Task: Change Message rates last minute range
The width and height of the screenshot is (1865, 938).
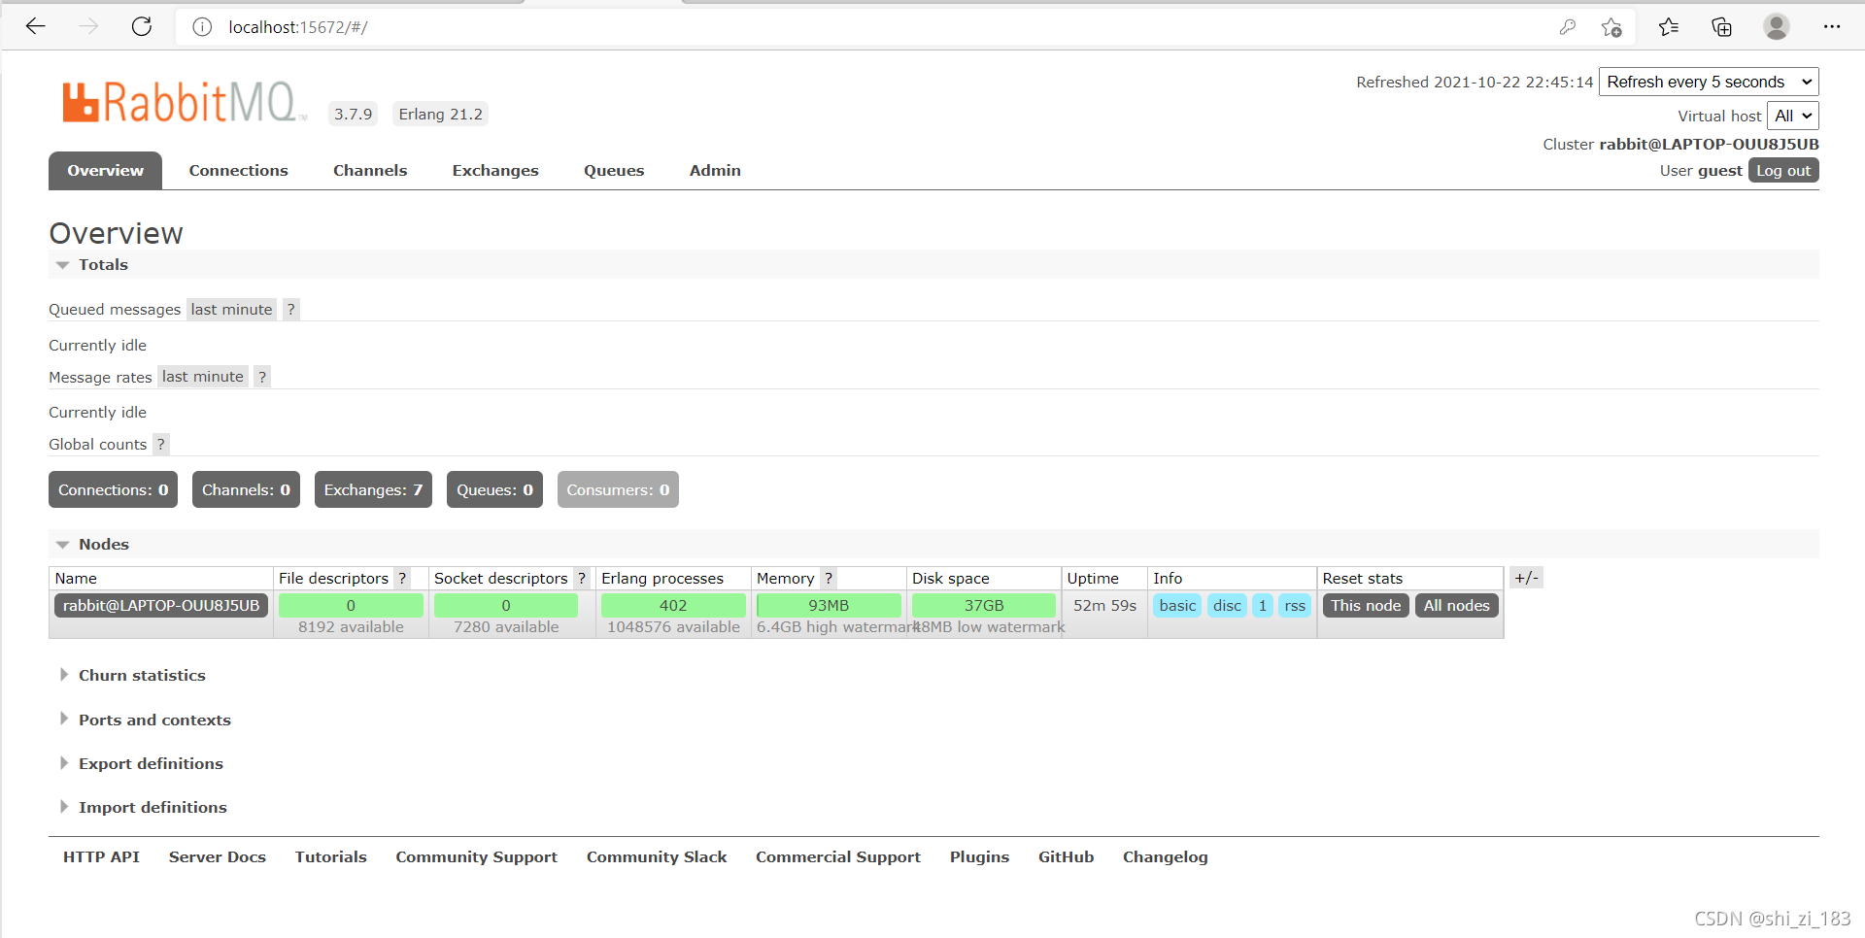Action: (x=203, y=377)
